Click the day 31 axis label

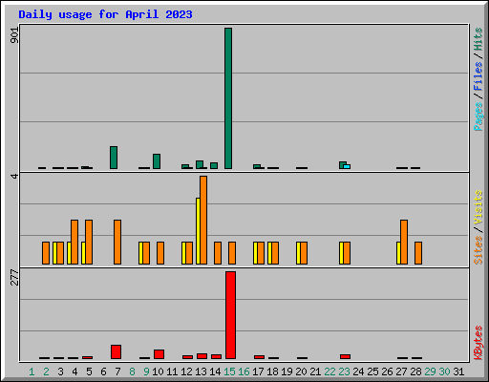coord(458,371)
